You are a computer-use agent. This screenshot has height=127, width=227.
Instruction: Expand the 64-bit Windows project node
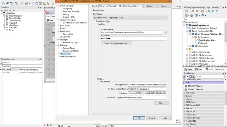(x=190, y=46)
